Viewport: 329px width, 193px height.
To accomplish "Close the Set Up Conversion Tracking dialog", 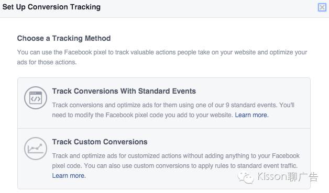I will 322,7.
